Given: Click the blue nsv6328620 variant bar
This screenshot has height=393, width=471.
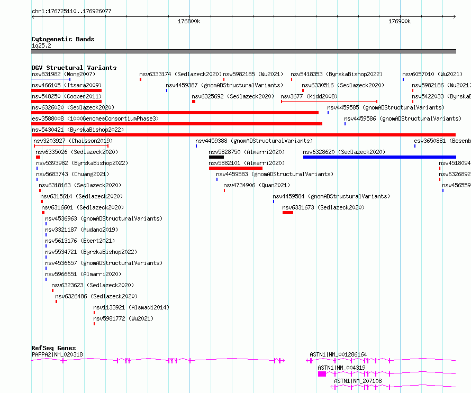Looking at the screenshot, I should point(379,157).
